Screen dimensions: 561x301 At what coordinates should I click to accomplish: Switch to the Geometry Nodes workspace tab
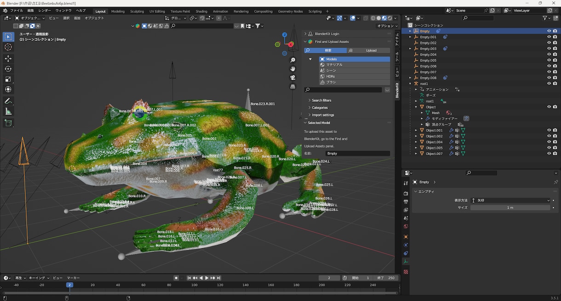290,11
